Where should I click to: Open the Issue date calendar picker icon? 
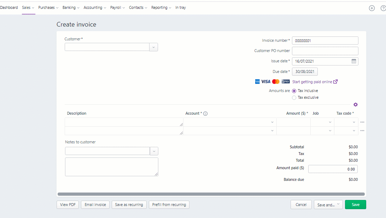click(x=354, y=61)
